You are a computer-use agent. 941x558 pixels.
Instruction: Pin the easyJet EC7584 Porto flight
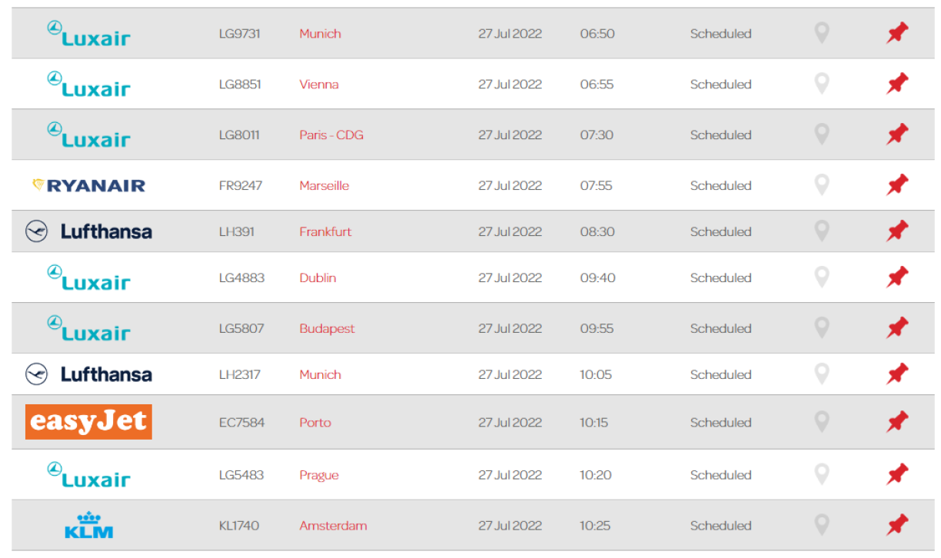click(896, 422)
